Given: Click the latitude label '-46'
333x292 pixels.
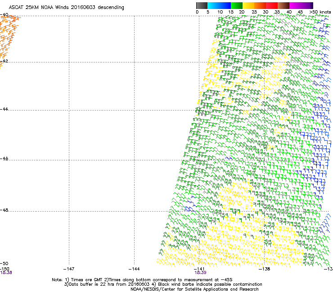Looking at the screenshot, I should (4, 159).
